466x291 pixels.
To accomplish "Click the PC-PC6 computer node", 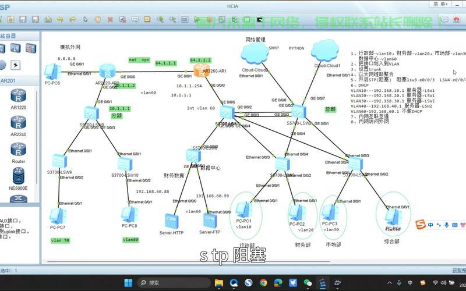I will coord(52,72).
